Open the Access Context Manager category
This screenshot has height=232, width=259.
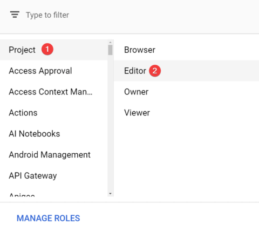(54, 92)
